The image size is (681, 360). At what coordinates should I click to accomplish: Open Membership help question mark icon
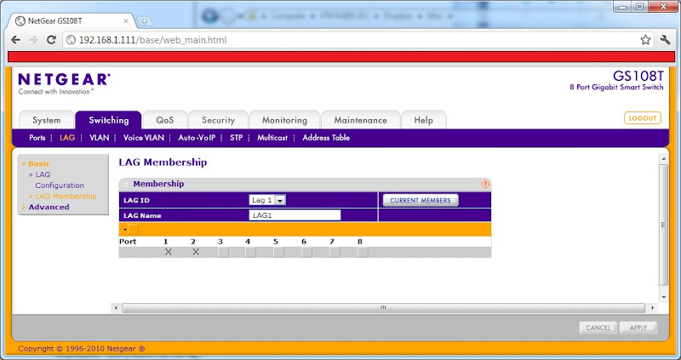485,184
